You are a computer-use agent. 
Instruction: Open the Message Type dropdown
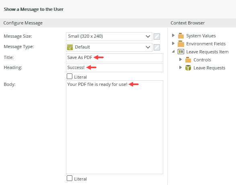[109, 47]
